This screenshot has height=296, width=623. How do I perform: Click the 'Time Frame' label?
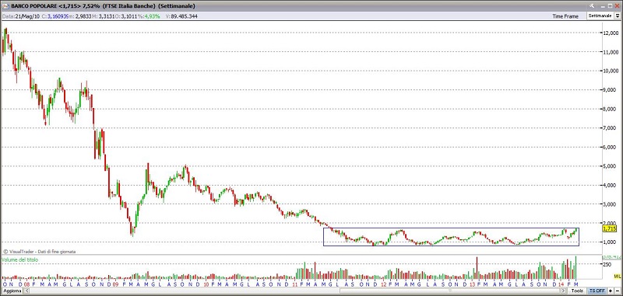click(565, 16)
